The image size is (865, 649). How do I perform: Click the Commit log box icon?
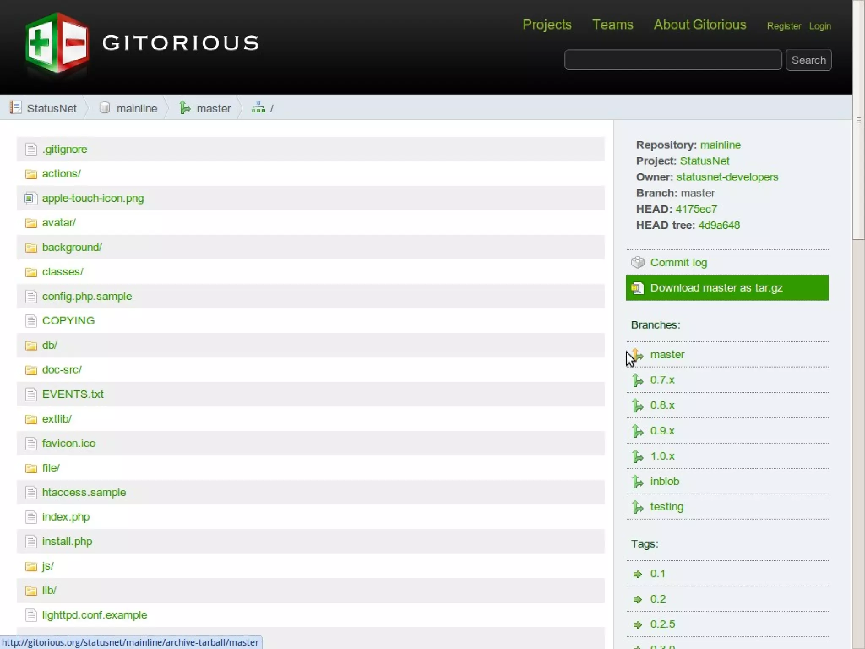tap(637, 262)
